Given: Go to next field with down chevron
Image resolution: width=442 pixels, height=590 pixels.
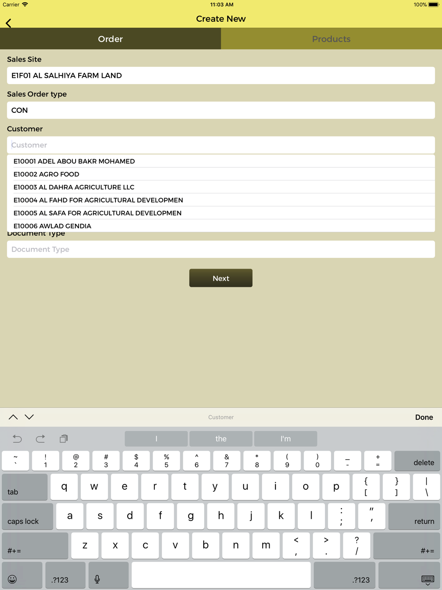Looking at the screenshot, I should click(x=29, y=417).
